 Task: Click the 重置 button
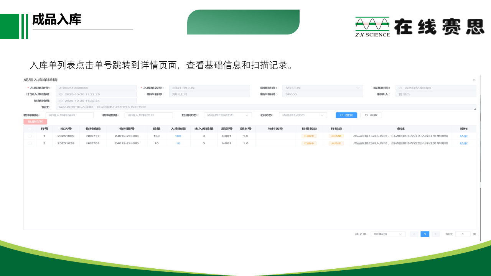371,115
